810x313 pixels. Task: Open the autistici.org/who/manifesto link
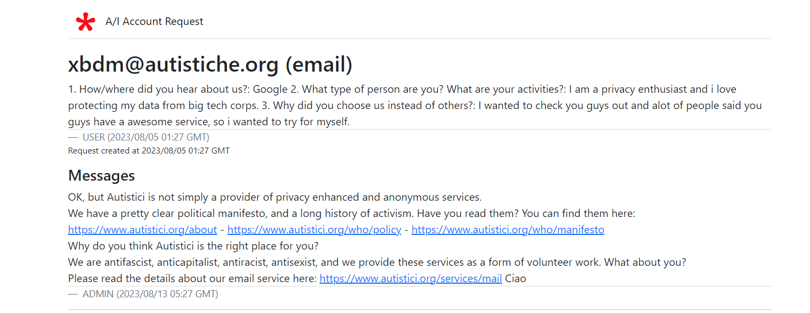(508, 229)
